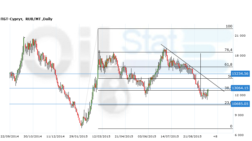
Task: Click the 15234.56 blue price label
Action: pyautogui.click(x=240, y=74)
